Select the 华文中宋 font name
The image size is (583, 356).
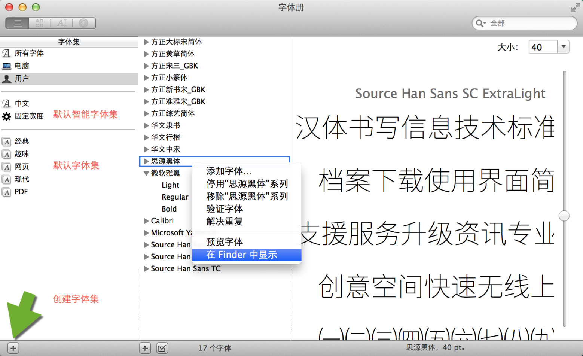[x=165, y=149]
